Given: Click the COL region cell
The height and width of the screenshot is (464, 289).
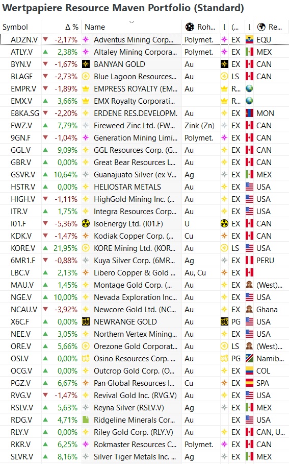Looking at the screenshot, I should pos(264,371).
